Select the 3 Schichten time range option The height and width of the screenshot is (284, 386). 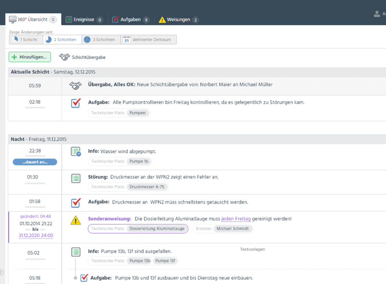(100, 40)
